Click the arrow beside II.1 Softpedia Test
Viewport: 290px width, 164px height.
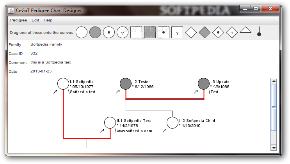[x=102, y=130]
